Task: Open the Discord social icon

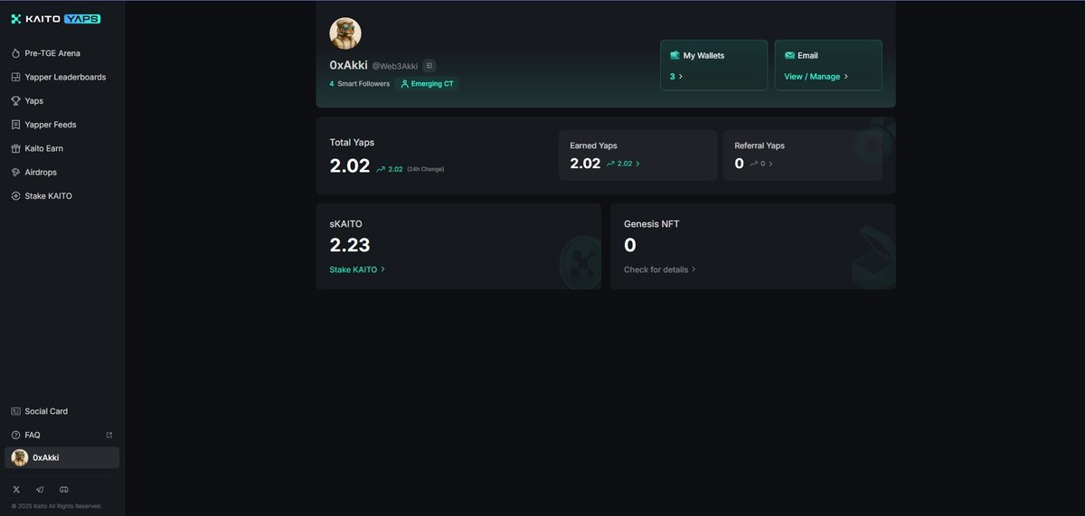Action: tap(62, 489)
